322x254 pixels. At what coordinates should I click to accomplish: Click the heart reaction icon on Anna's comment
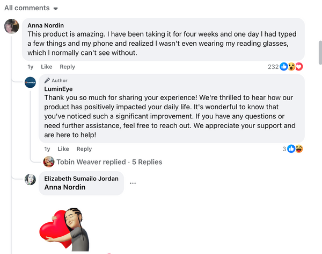coord(299,67)
